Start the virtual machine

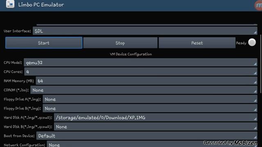[44, 43]
